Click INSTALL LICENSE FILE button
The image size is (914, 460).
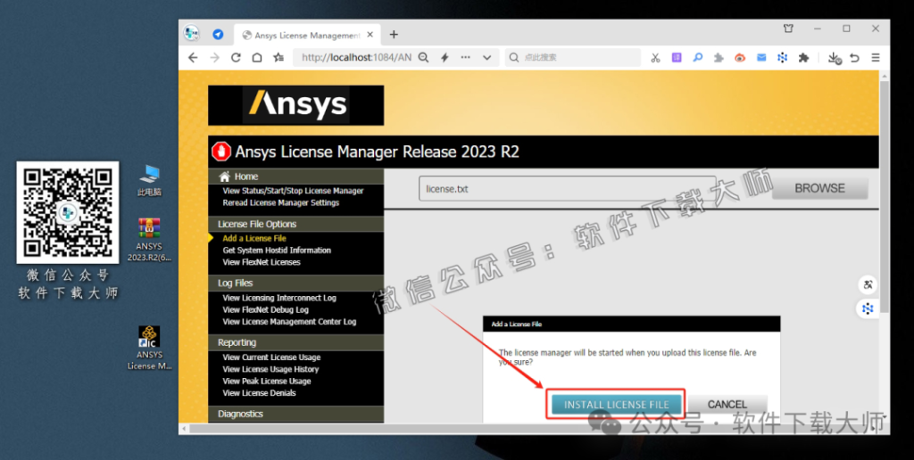pos(616,405)
